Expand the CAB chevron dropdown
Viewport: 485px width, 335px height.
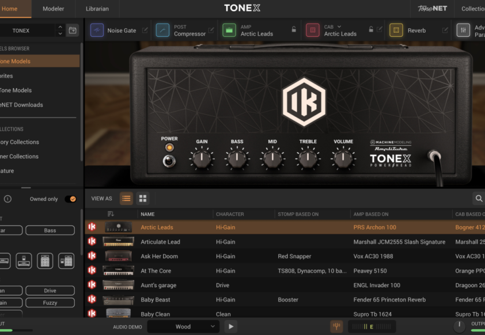click(x=339, y=26)
